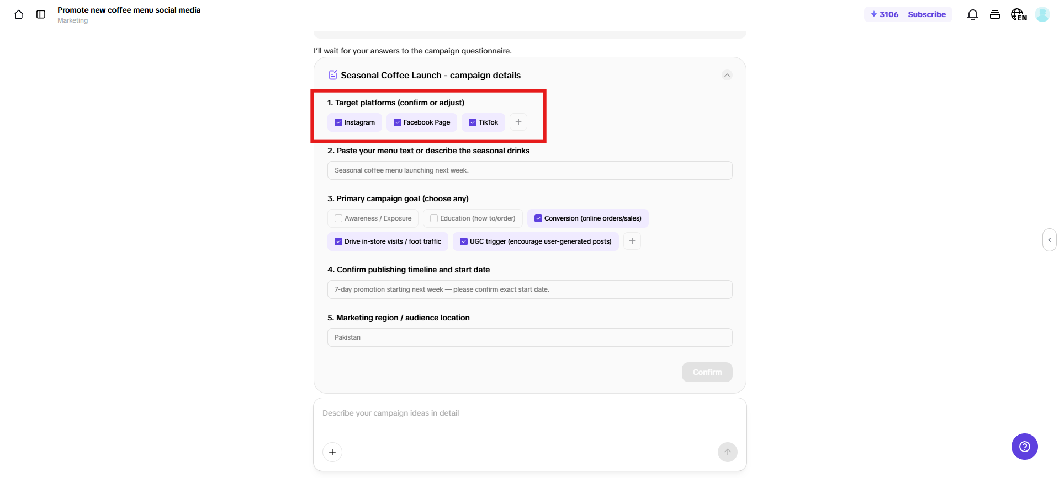Click the attachment plus icon in the chat box
The height and width of the screenshot is (478, 1059).
pyautogui.click(x=332, y=452)
